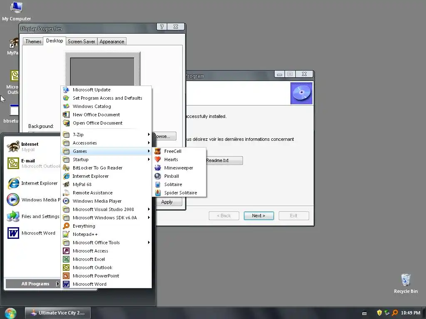Switch to the Themes tab
Viewport: 426px width, 319px height.
[x=33, y=42]
